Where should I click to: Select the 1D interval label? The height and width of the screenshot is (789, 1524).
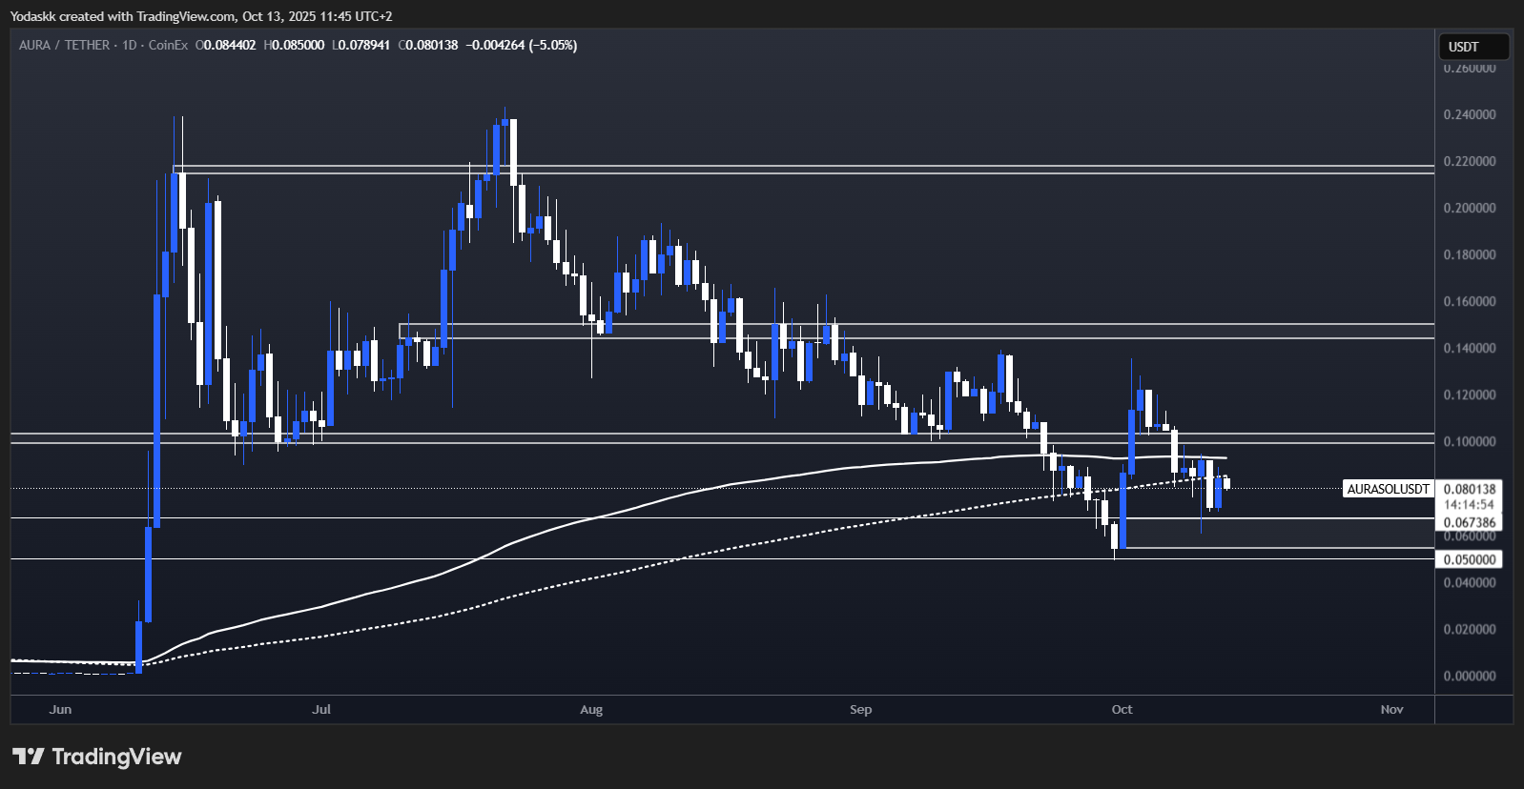[130, 45]
